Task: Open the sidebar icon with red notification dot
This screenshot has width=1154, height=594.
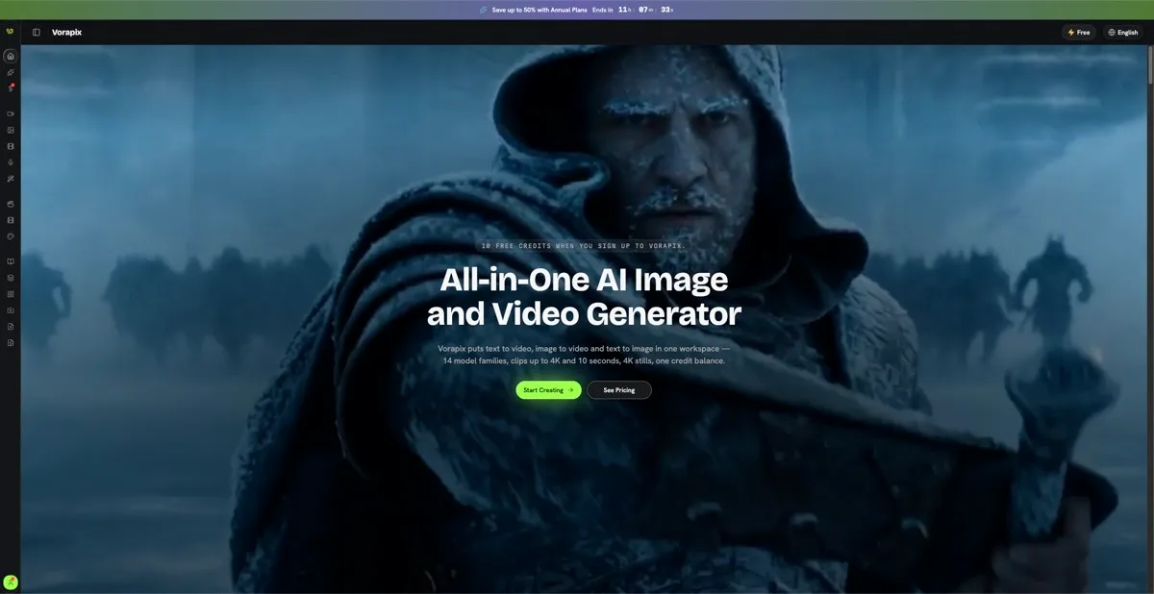Action: 11,87
